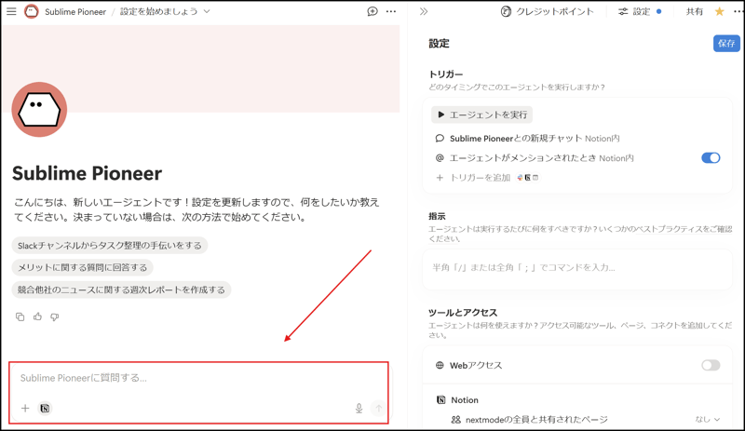Open the hamburger sidebar menu

pyautogui.click(x=11, y=11)
